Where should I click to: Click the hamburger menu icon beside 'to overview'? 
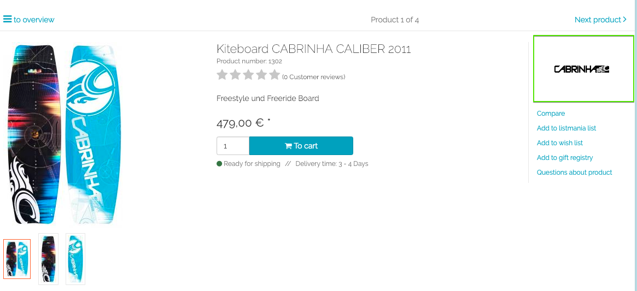[7, 19]
